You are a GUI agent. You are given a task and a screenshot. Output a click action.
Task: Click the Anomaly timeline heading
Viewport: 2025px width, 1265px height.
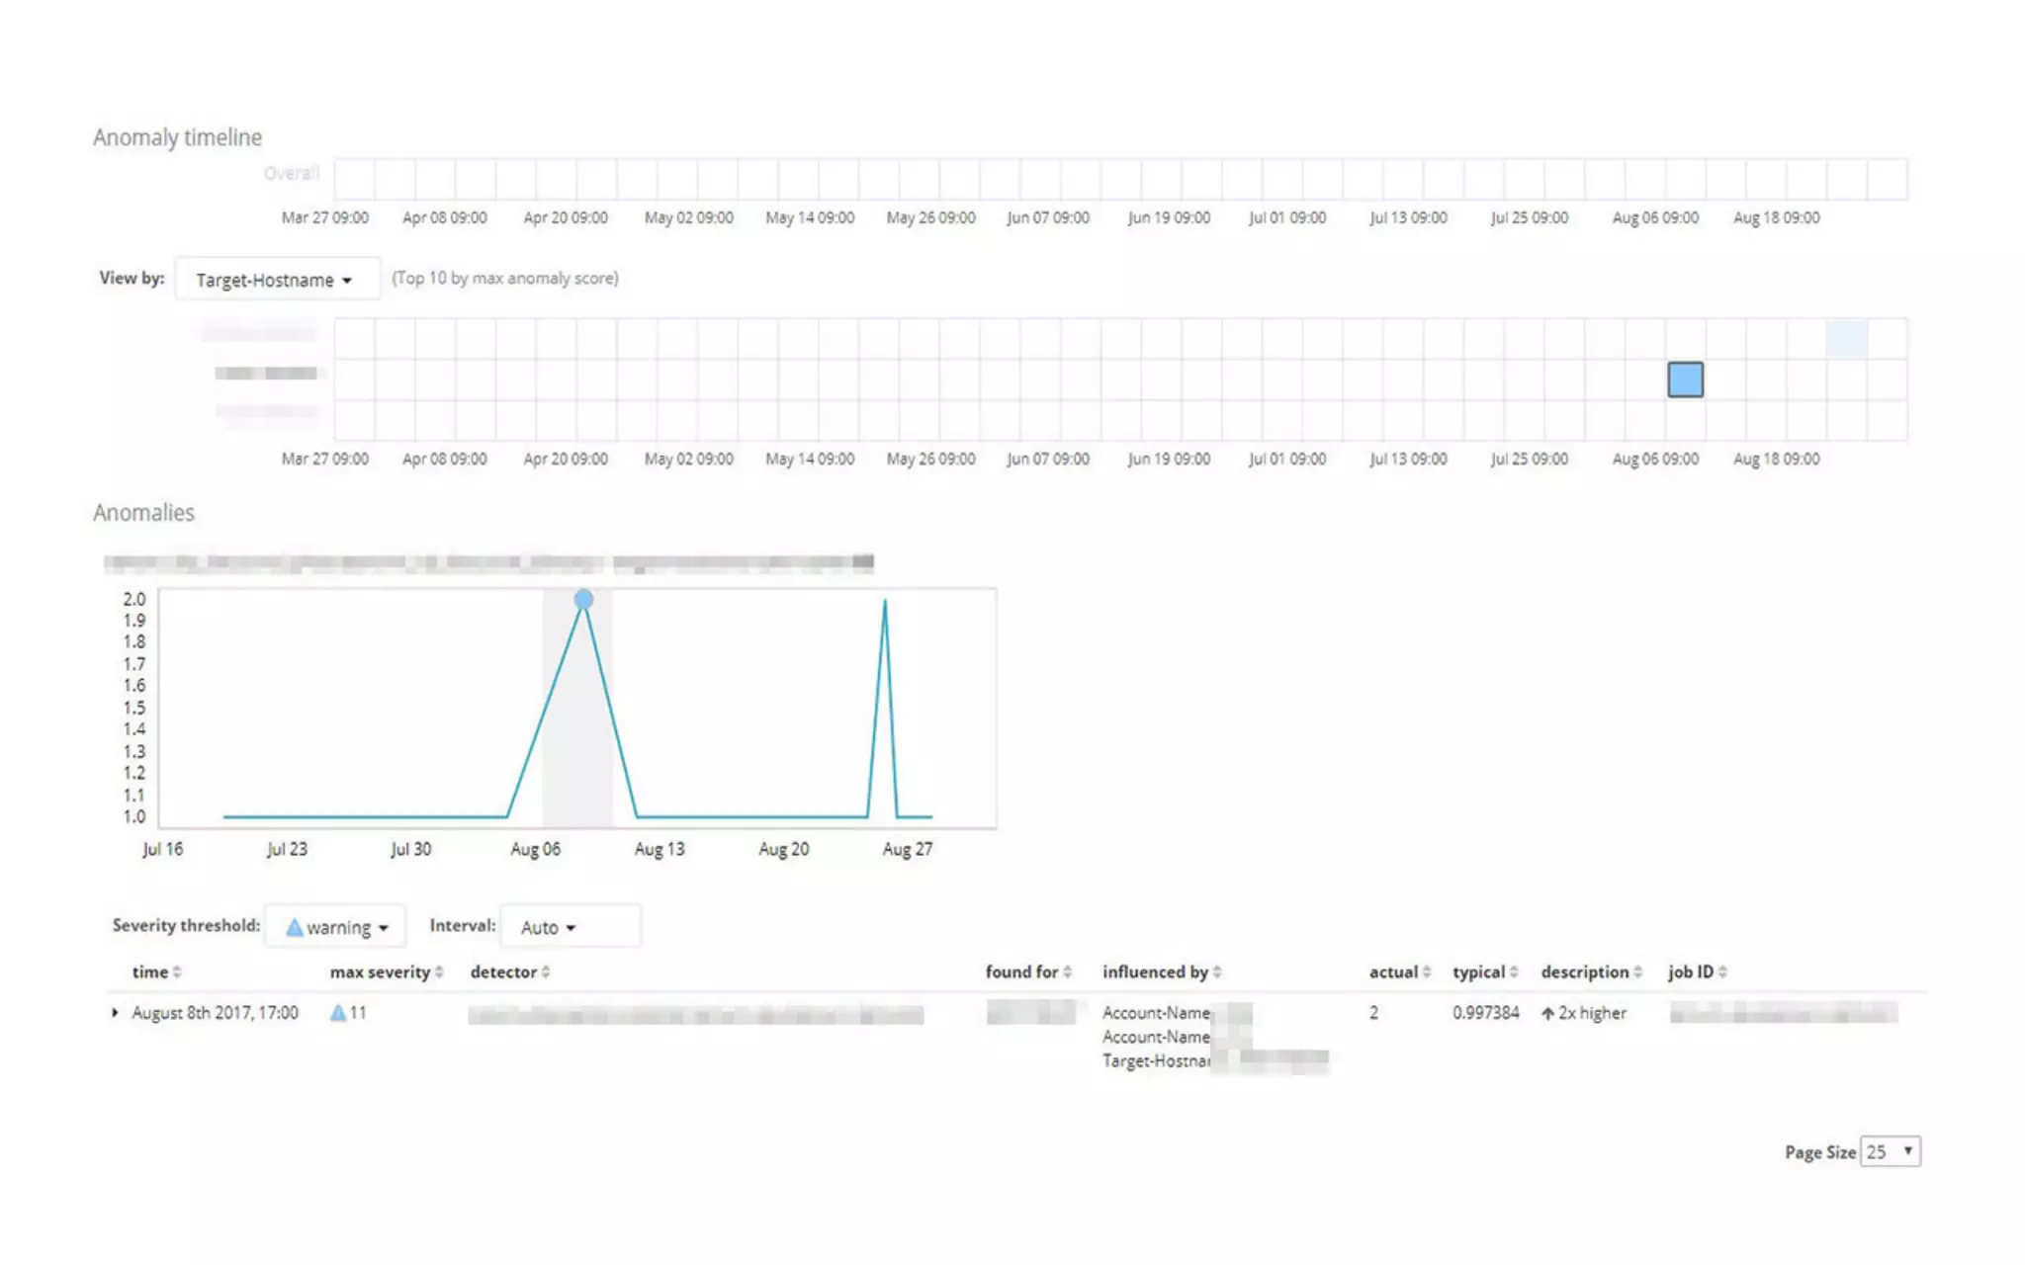[178, 137]
